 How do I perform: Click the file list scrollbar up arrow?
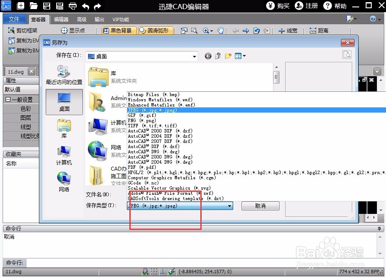(277, 67)
